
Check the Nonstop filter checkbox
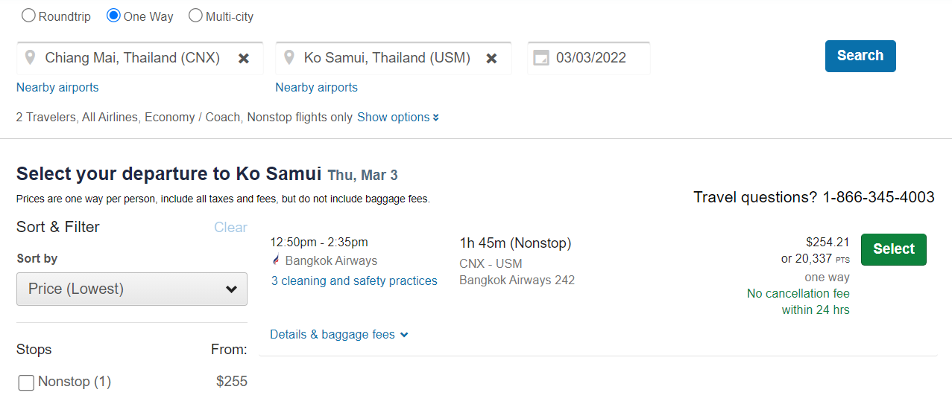click(x=26, y=382)
